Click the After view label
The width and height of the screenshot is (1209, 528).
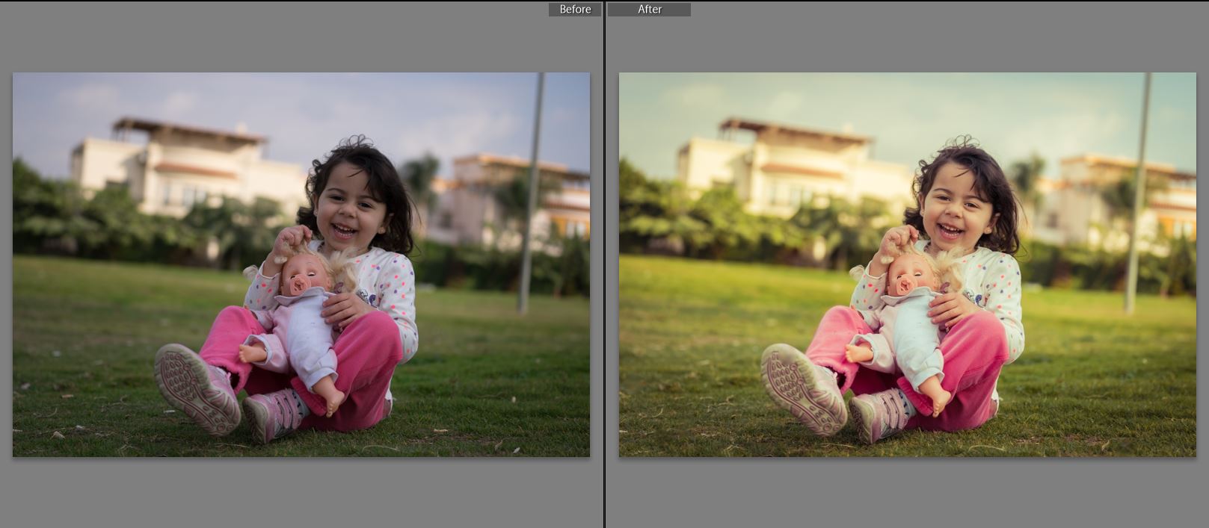tap(649, 10)
